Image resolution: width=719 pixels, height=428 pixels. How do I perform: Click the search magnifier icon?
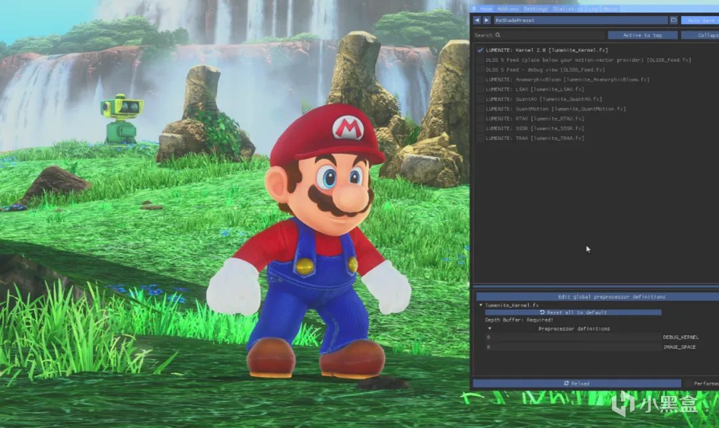pos(498,35)
